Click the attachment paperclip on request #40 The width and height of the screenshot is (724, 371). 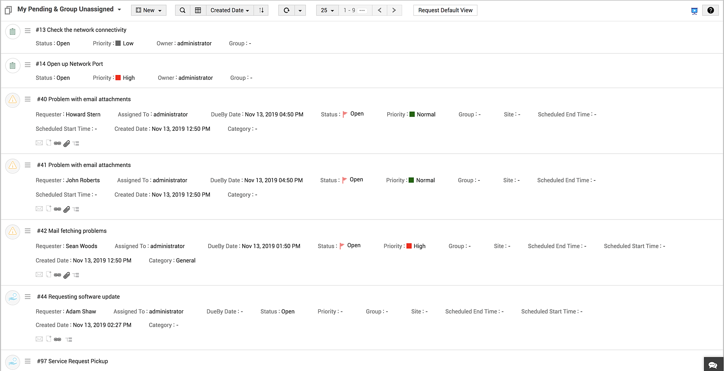(x=67, y=143)
